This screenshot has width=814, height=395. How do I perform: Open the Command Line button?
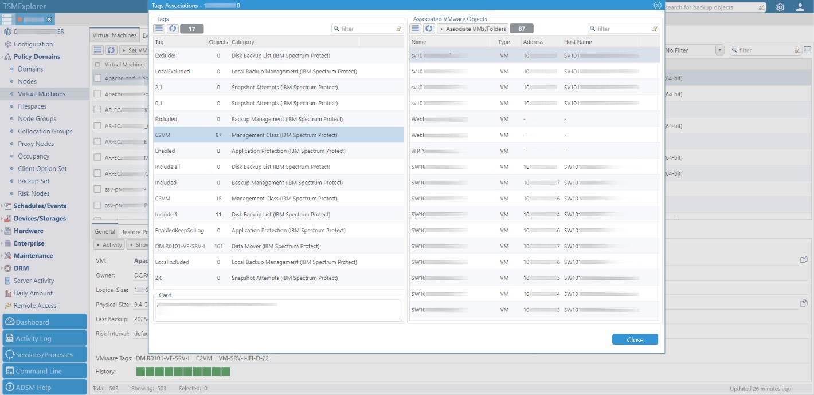[45, 371]
